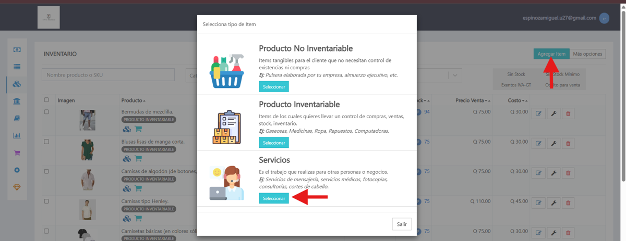Viewport: 626px width, 241px height.
Task: Edit the Blusas lisas de manga corta item
Action: [x=538, y=143]
